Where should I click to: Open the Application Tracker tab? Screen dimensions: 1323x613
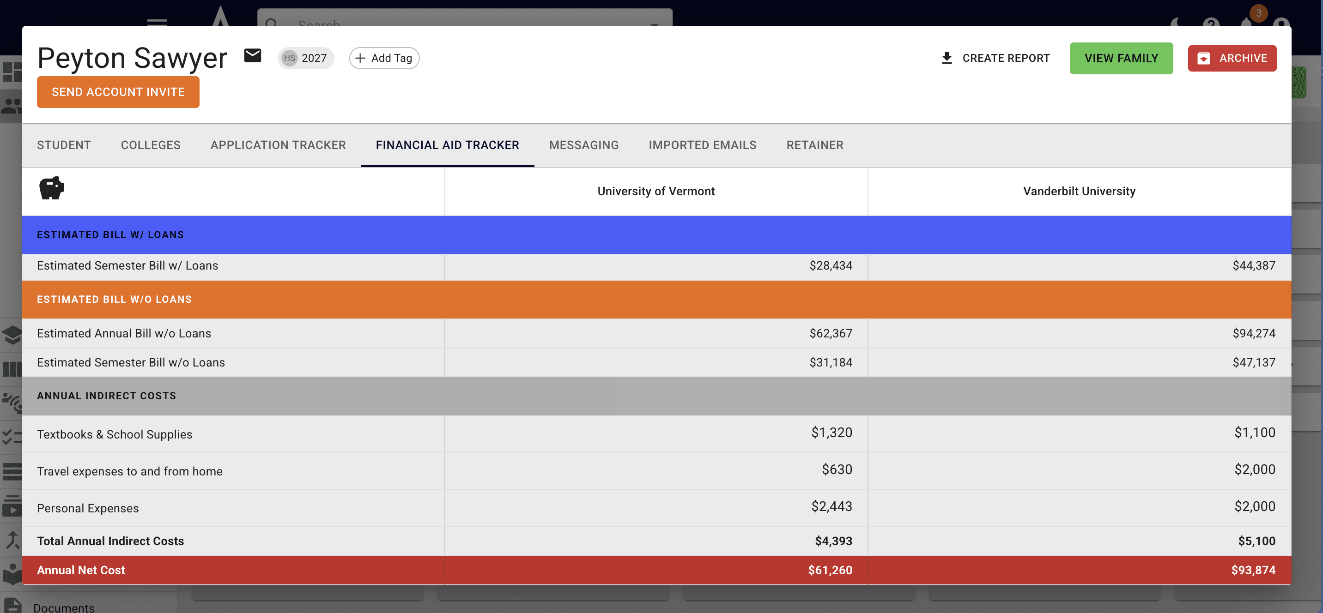tap(278, 145)
